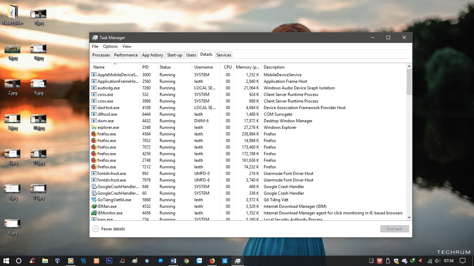
Task: Click scrollbar down arrow in process list
Action: [409, 218]
